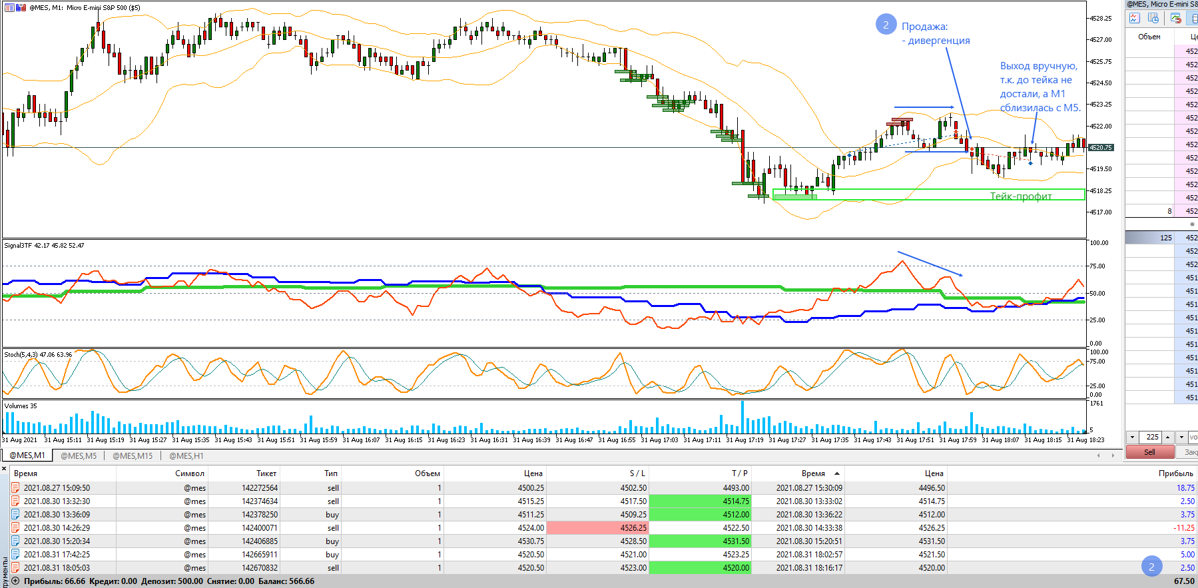Click the chart magnet icon in order book
The image size is (1198, 588).
[x=1176, y=18]
